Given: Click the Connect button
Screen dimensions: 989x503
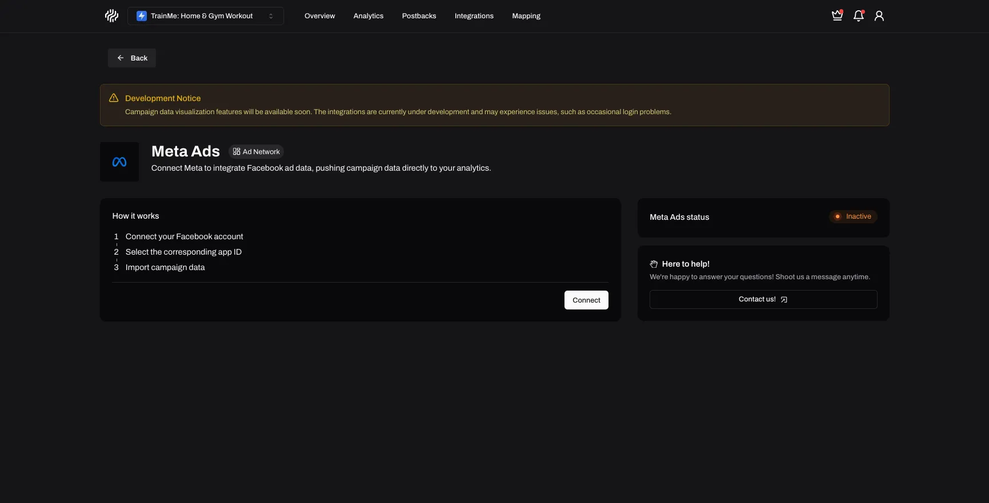Looking at the screenshot, I should 586,300.
